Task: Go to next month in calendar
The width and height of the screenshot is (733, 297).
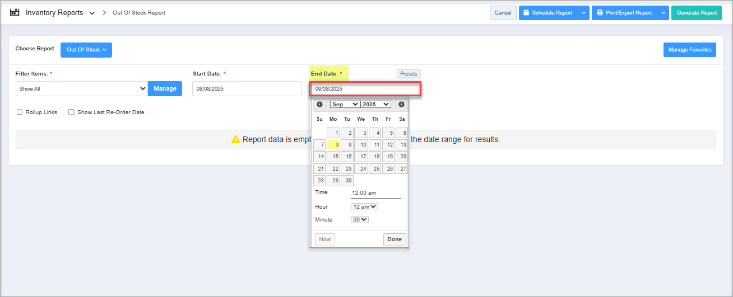Action: tap(401, 105)
